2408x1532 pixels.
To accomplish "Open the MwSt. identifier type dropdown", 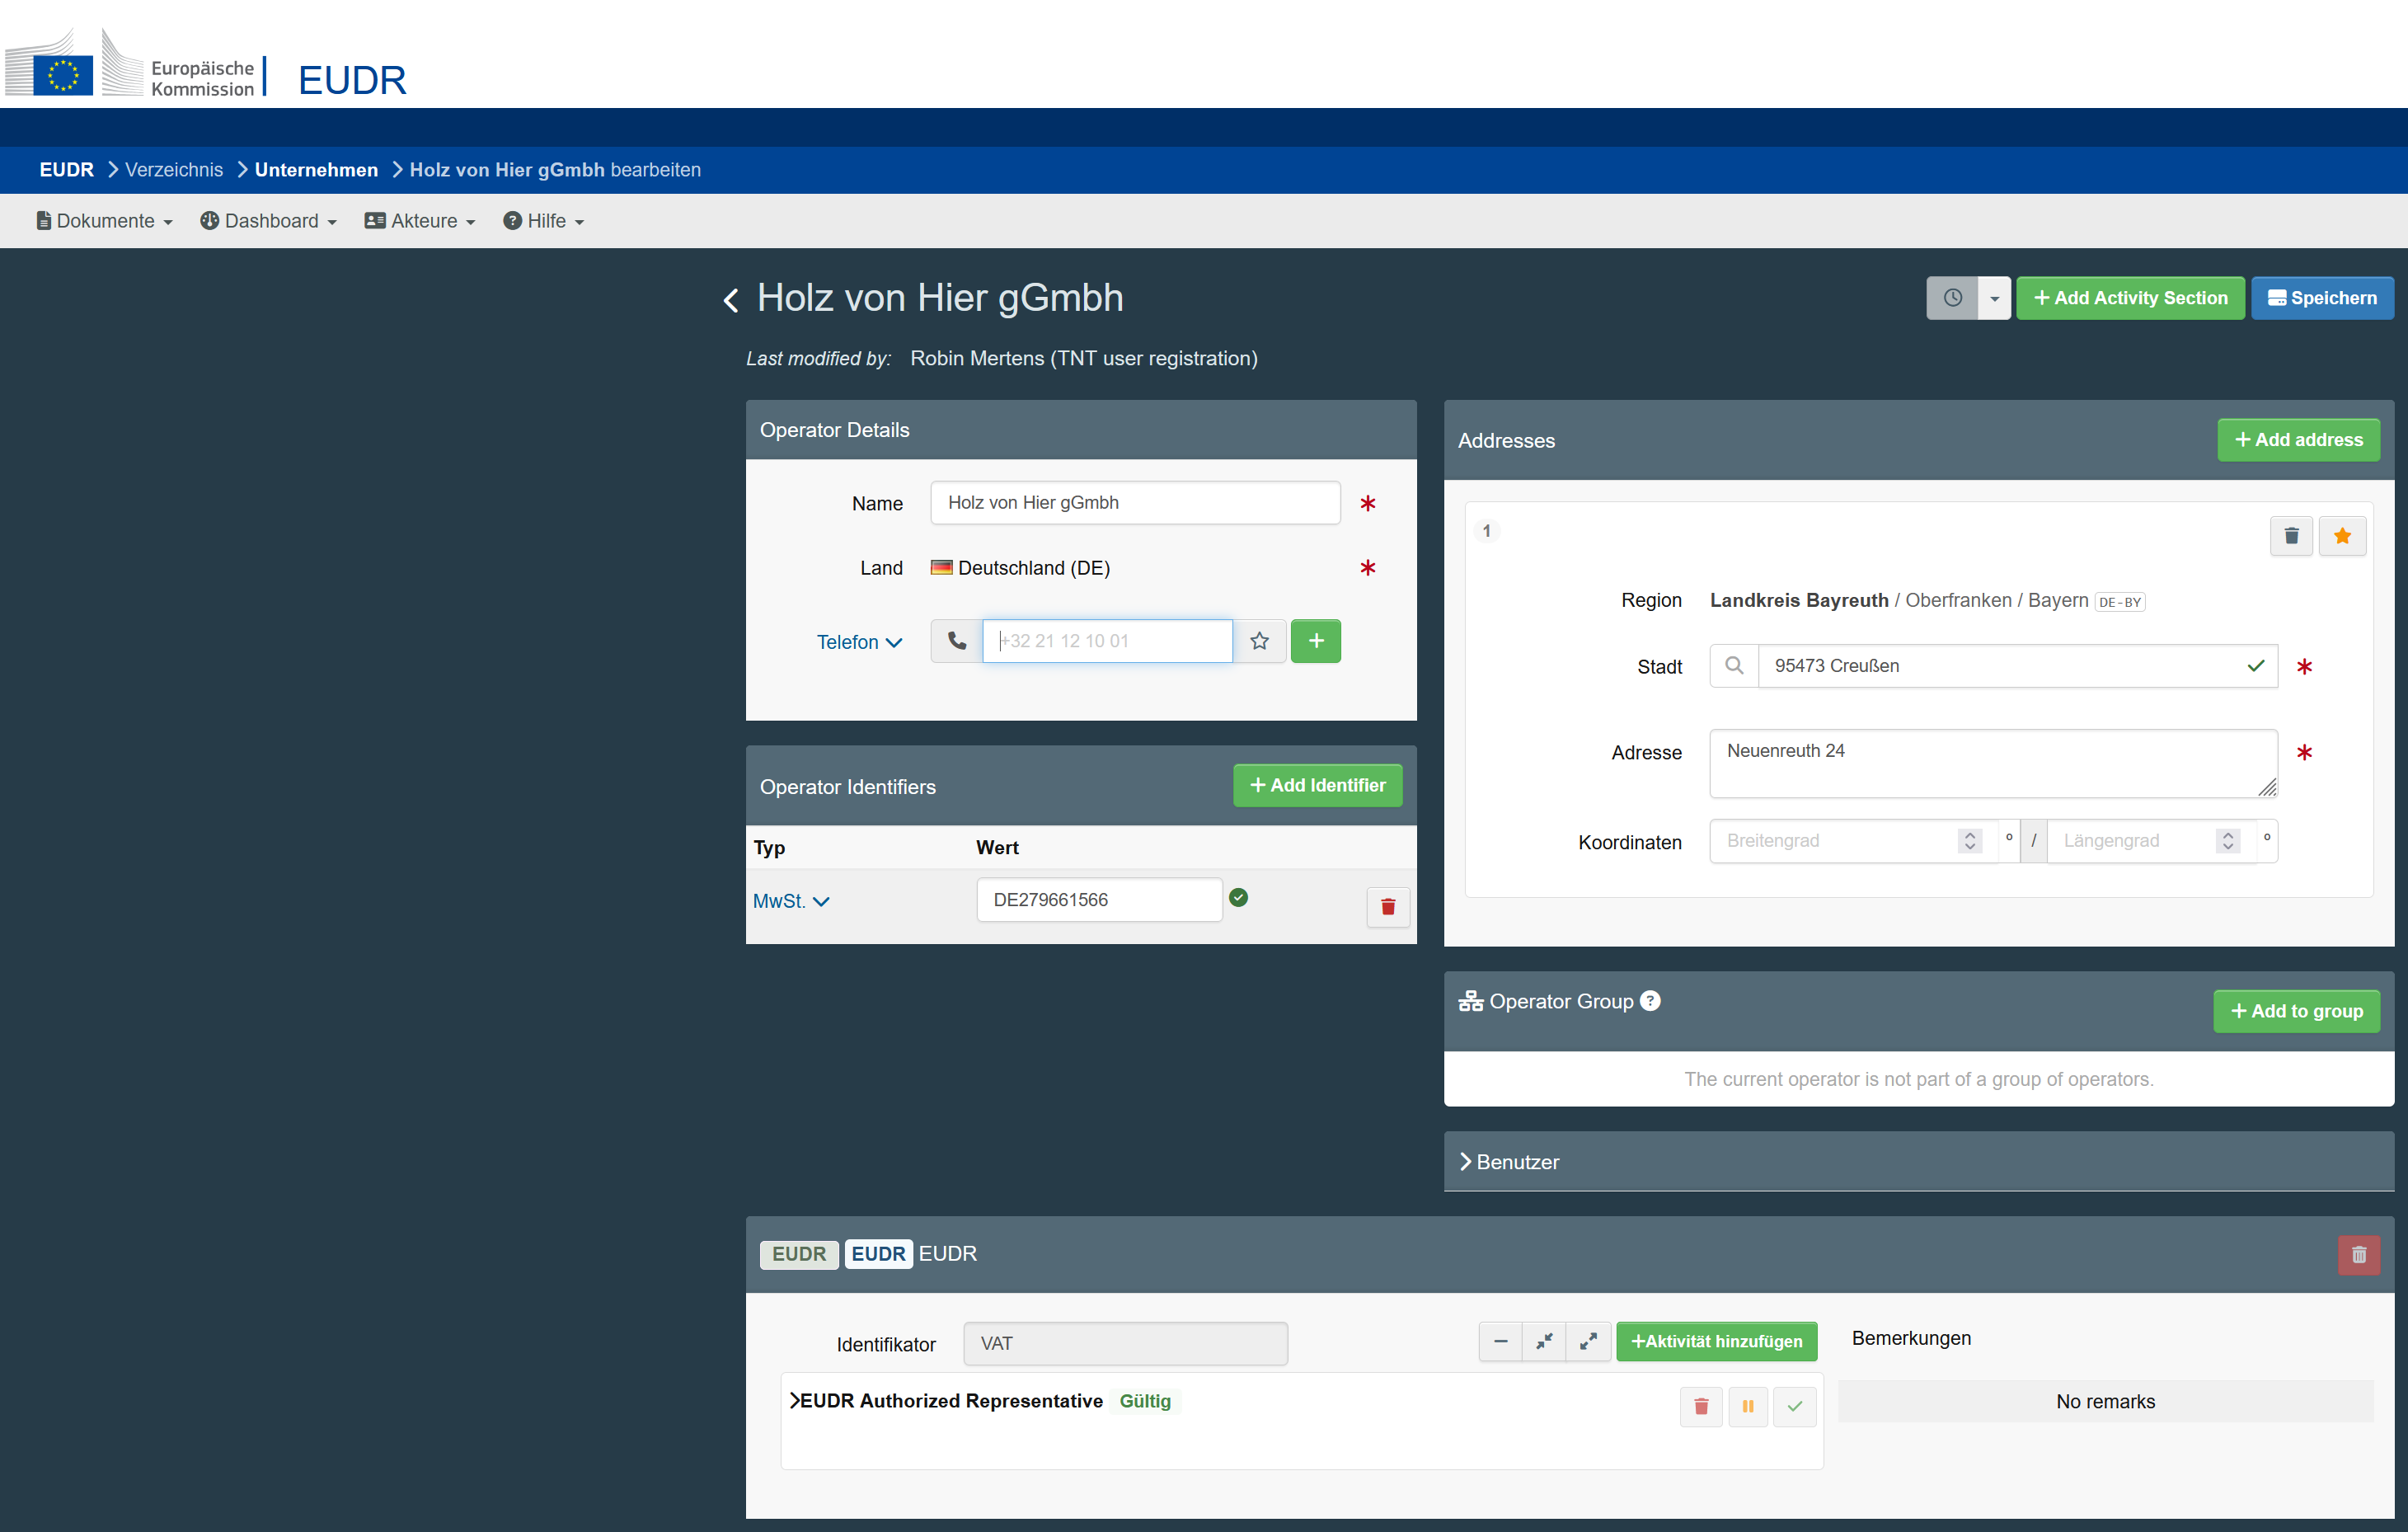I will [x=791, y=901].
